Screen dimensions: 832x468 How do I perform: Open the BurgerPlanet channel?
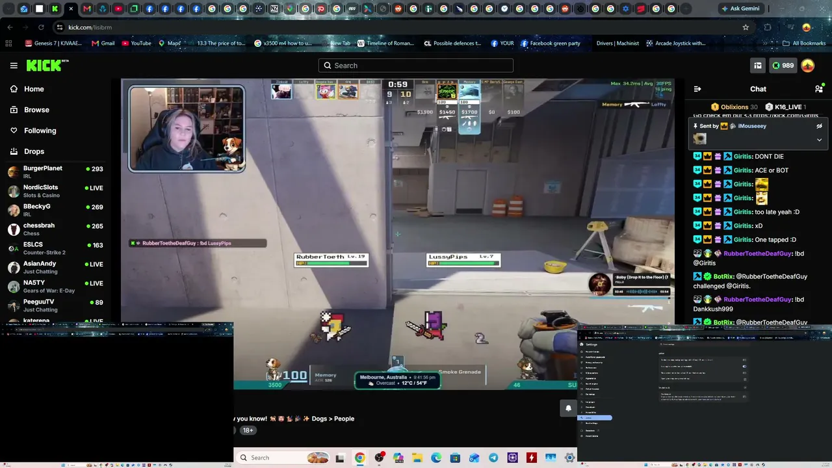coord(55,172)
